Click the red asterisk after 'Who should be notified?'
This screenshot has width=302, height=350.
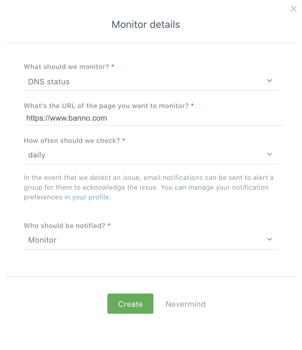point(109,226)
